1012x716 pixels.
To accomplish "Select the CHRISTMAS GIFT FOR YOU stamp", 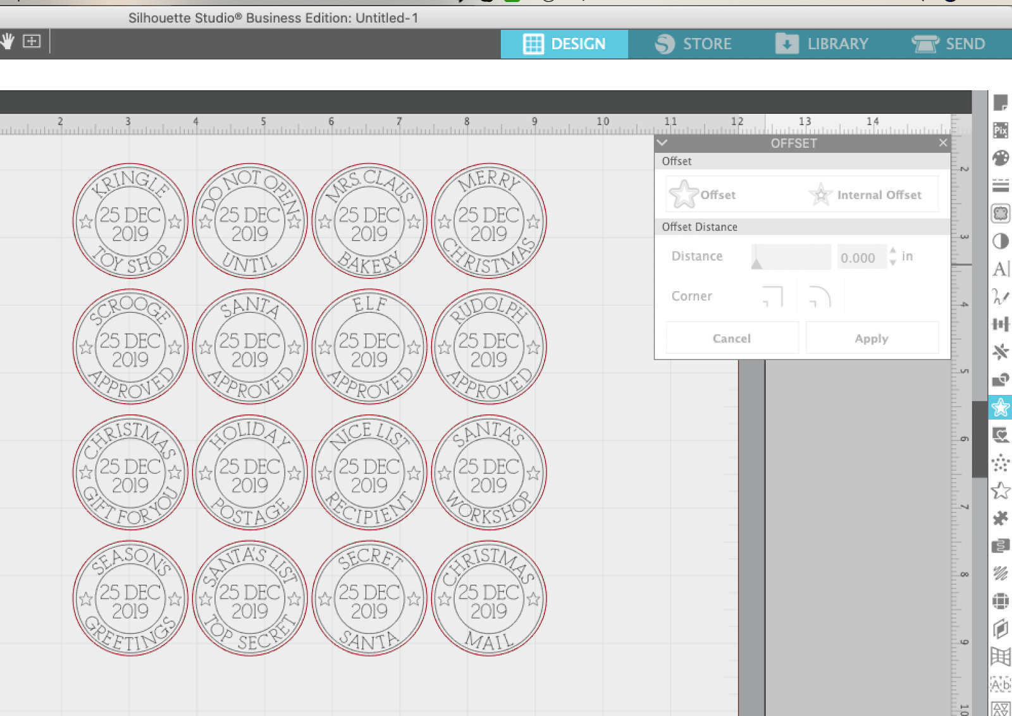I will [x=130, y=473].
